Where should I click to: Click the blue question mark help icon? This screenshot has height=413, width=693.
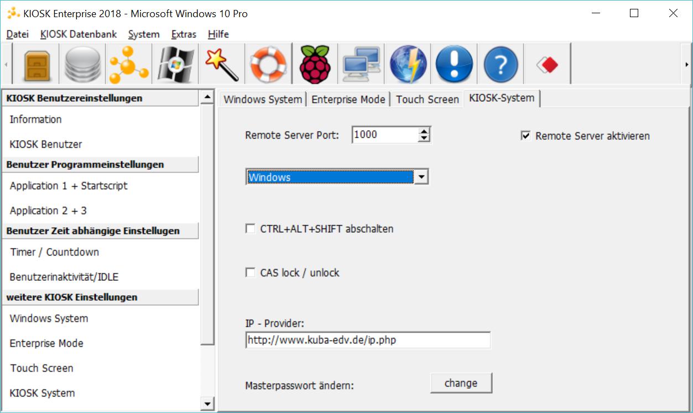(501, 65)
